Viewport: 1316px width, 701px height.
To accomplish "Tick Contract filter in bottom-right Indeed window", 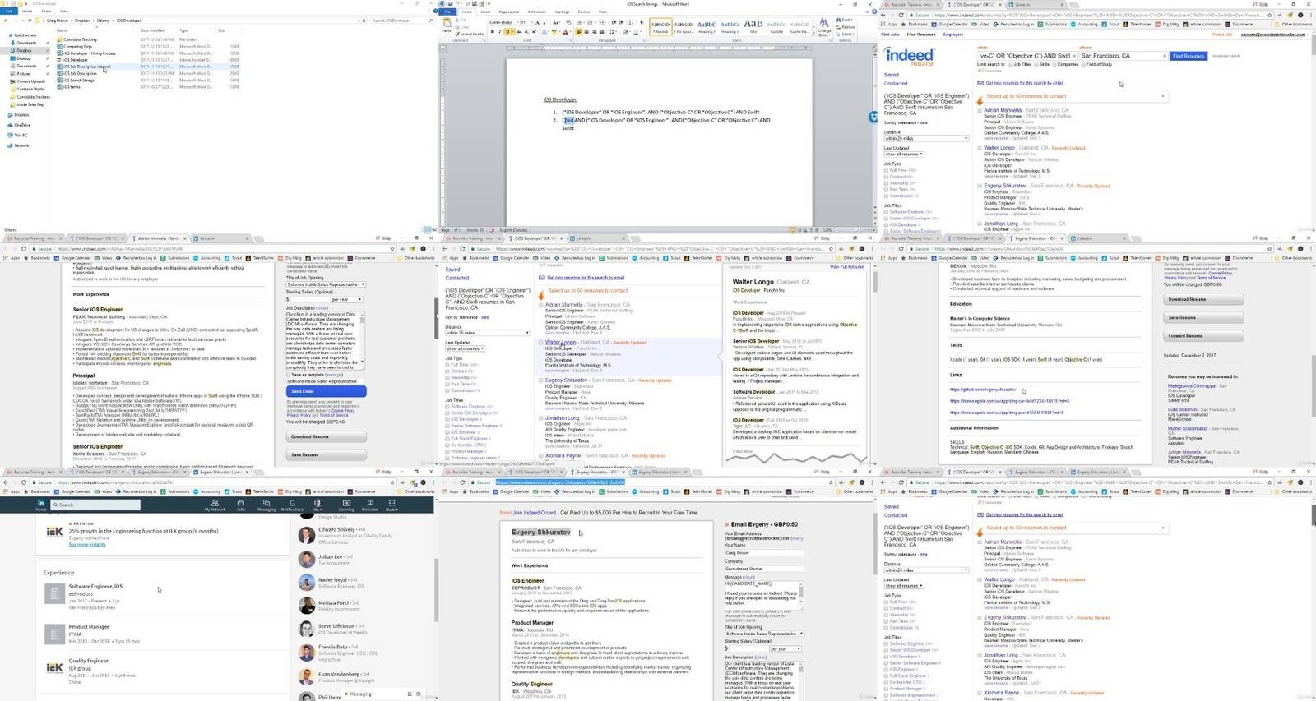I will (x=886, y=608).
